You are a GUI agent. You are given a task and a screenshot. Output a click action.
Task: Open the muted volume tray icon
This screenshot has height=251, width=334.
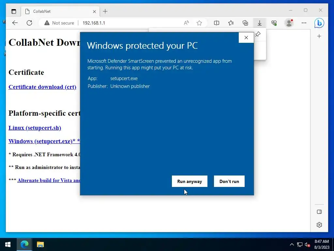click(307, 244)
